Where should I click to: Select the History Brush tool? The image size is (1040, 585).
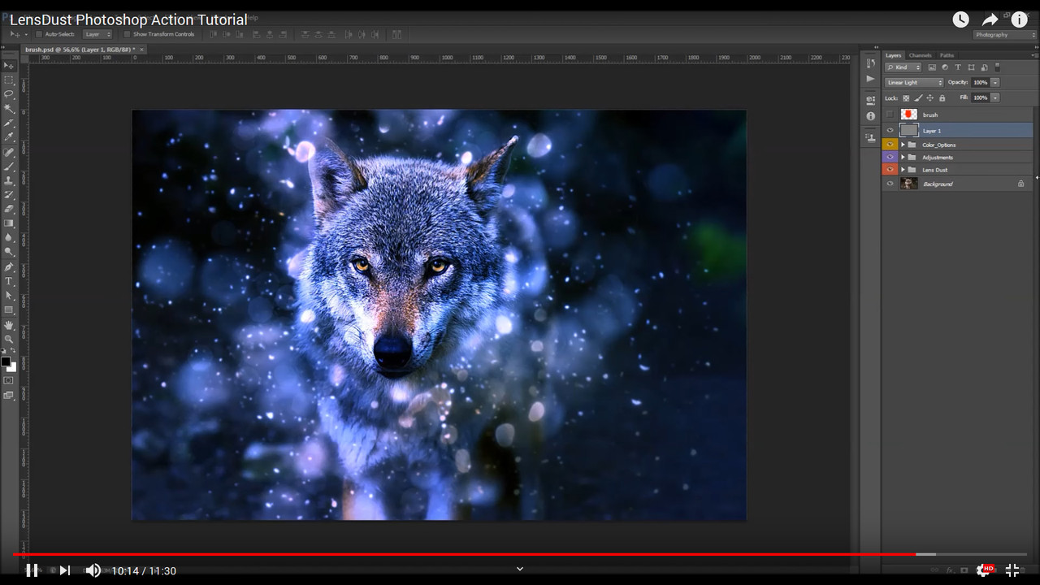[x=9, y=195]
